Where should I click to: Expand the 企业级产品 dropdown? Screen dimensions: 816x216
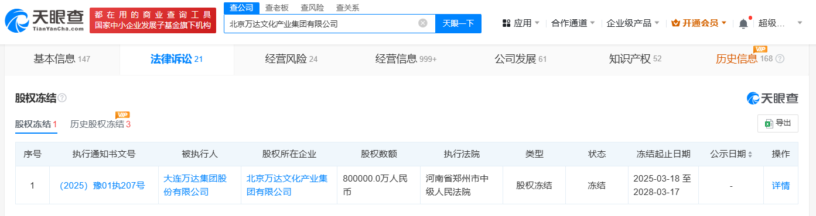[633, 23]
